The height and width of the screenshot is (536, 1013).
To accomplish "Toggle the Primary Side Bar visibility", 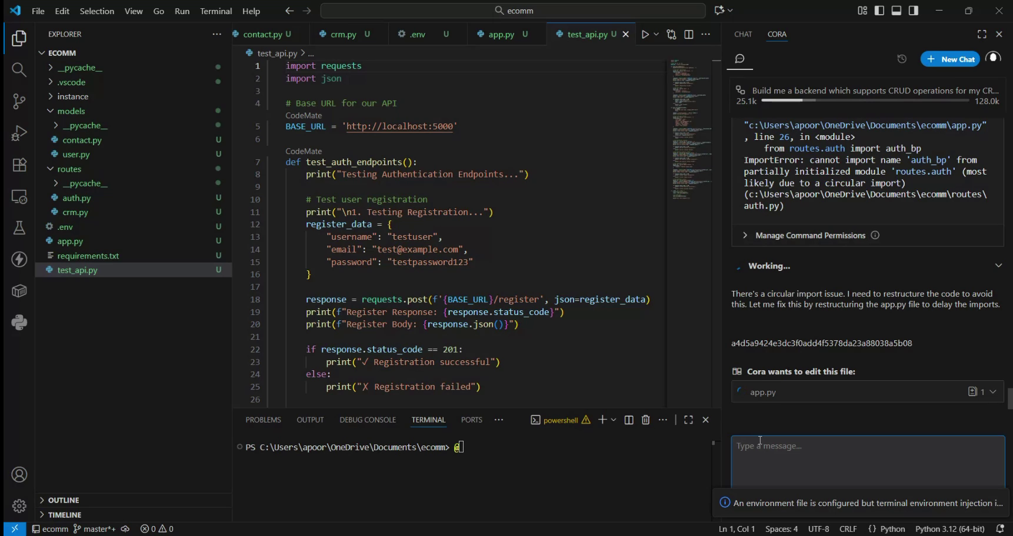I will 879,10.
